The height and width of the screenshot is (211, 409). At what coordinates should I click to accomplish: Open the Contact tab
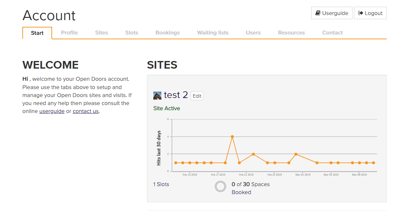click(332, 33)
